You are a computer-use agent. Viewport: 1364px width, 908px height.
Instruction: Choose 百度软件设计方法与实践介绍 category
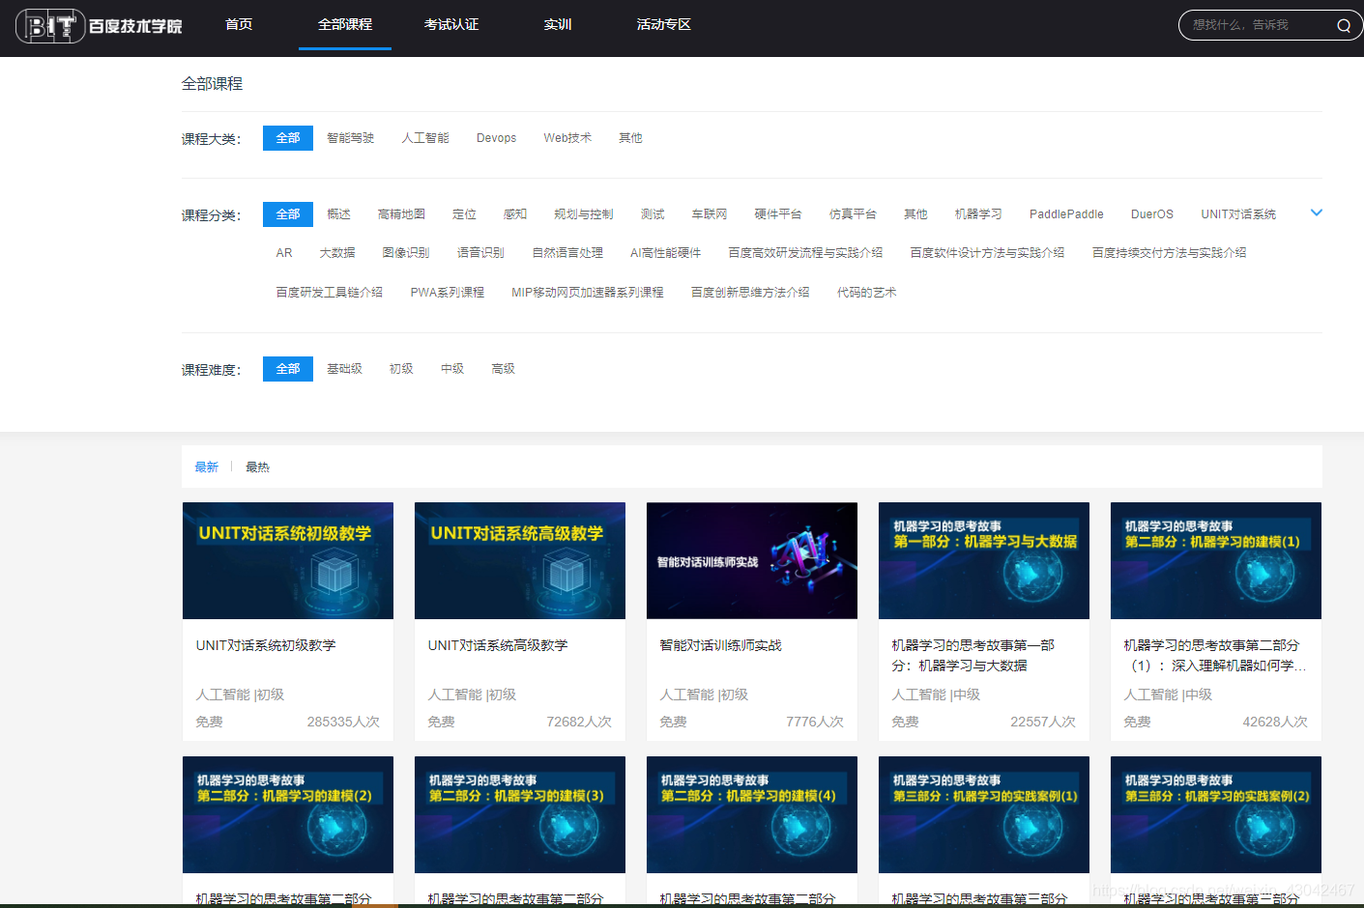coord(987,253)
